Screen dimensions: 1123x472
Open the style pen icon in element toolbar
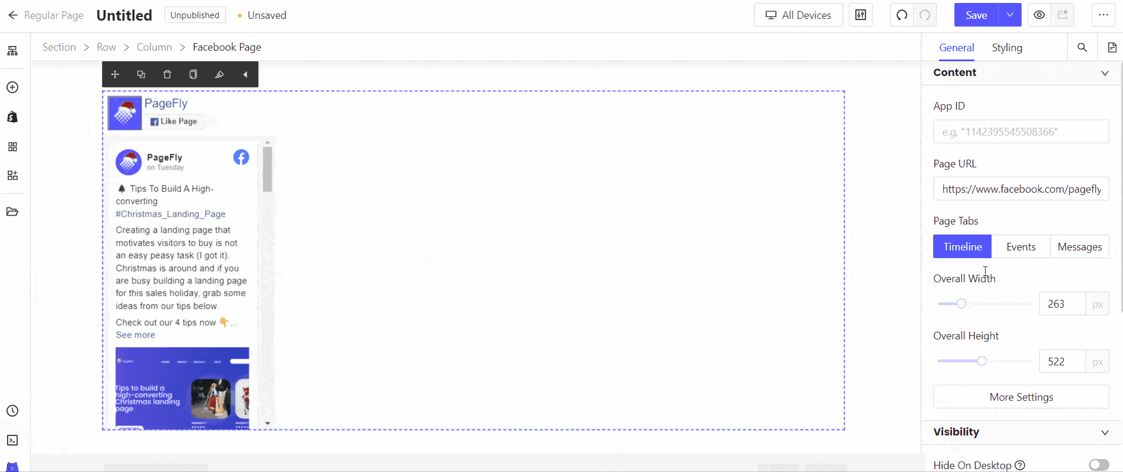[219, 74]
